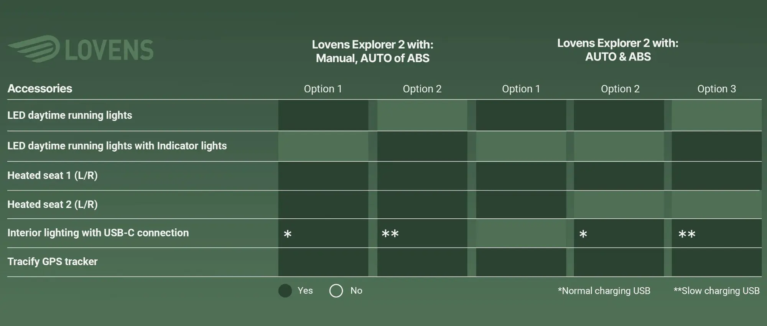
Task: Click the single asterisk under AUTO & ABS Option 2
Action: coord(583,234)
